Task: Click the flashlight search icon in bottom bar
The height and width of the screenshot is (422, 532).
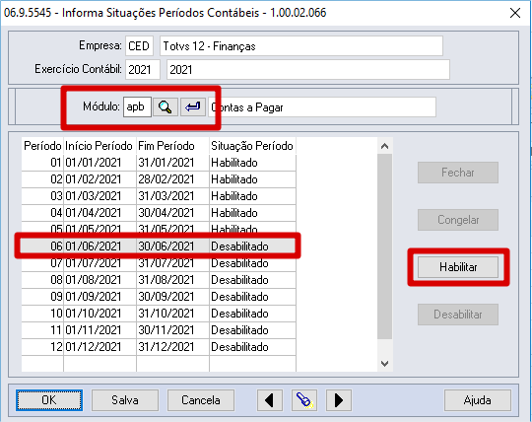Action: [x=304, y=400]
